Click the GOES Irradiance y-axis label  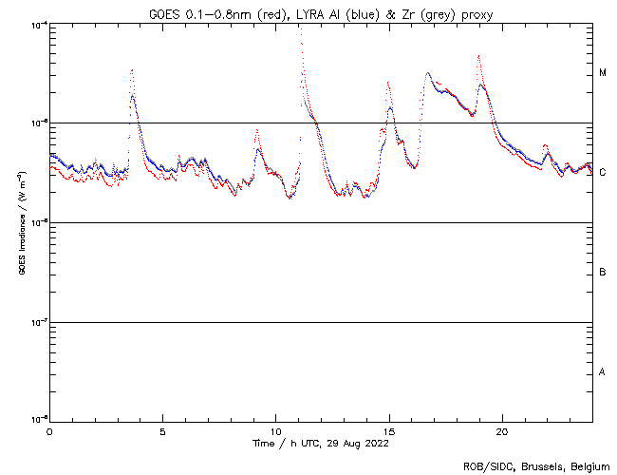[x=21, y=223]
